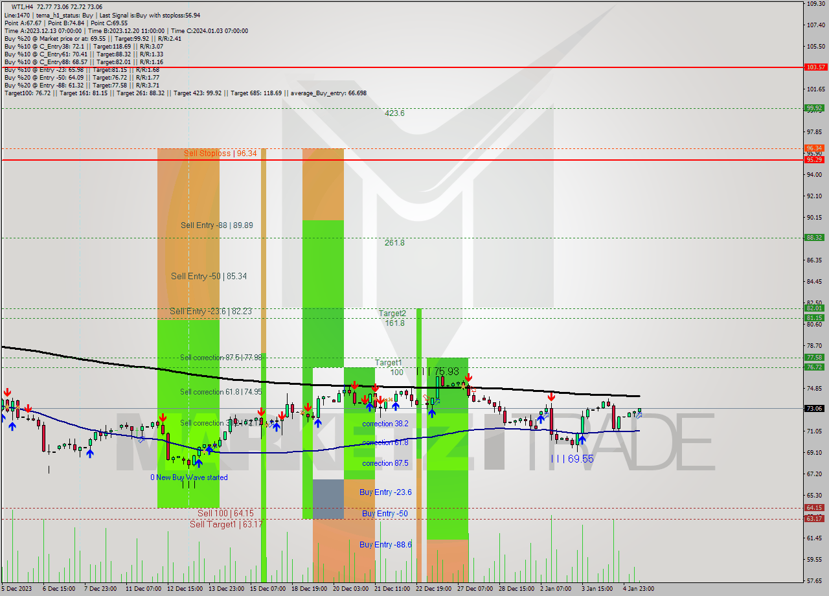The height and width of the screenshot is (596, 829).
Task: Click the Target2 label on chart
Action: 392,314
